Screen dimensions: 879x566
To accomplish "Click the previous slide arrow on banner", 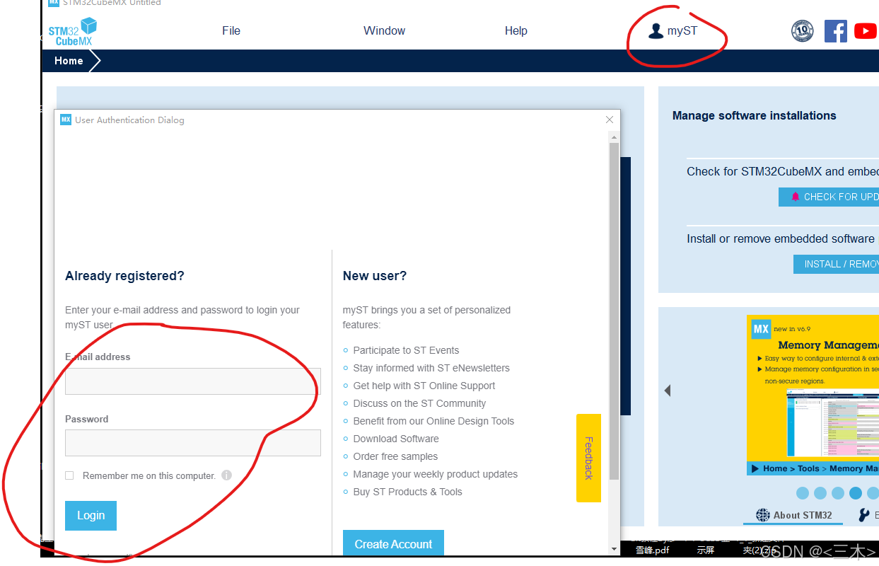I will click(668, 391).
